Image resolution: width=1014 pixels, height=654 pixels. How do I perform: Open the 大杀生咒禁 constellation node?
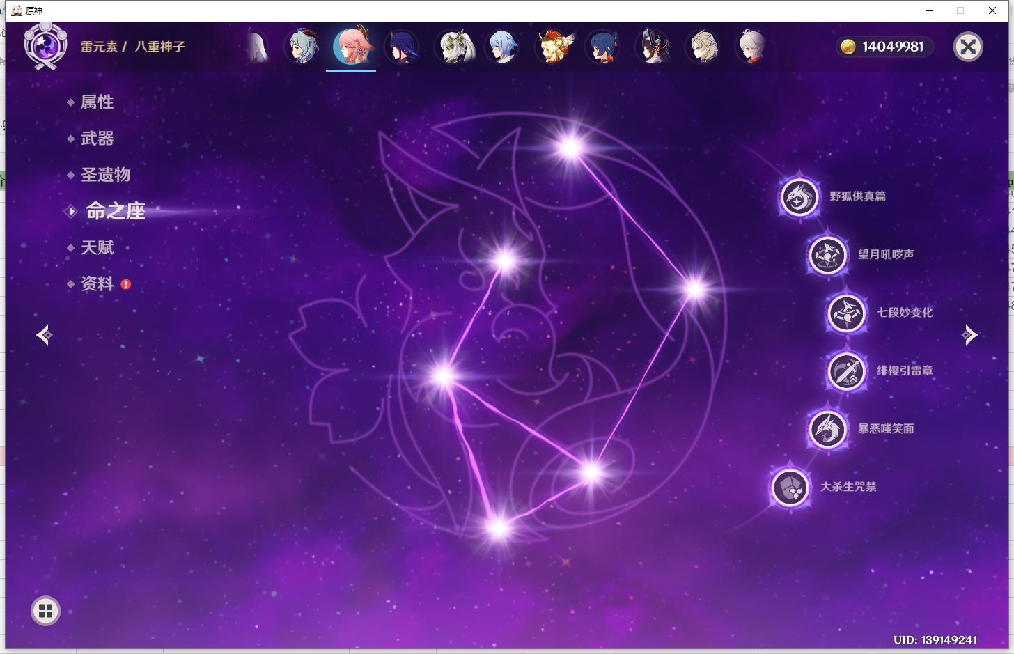(x=790, y=487)
